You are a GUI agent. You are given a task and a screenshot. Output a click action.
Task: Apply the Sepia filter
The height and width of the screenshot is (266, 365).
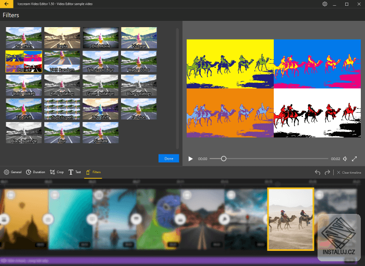click(62, 38)
